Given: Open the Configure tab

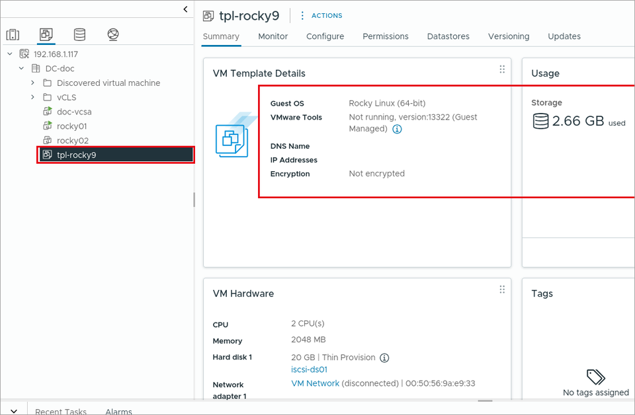Looking at the screenshot, I should (325, 36).
